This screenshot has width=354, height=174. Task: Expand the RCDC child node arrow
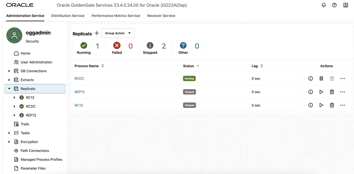(x=14, y=106)
